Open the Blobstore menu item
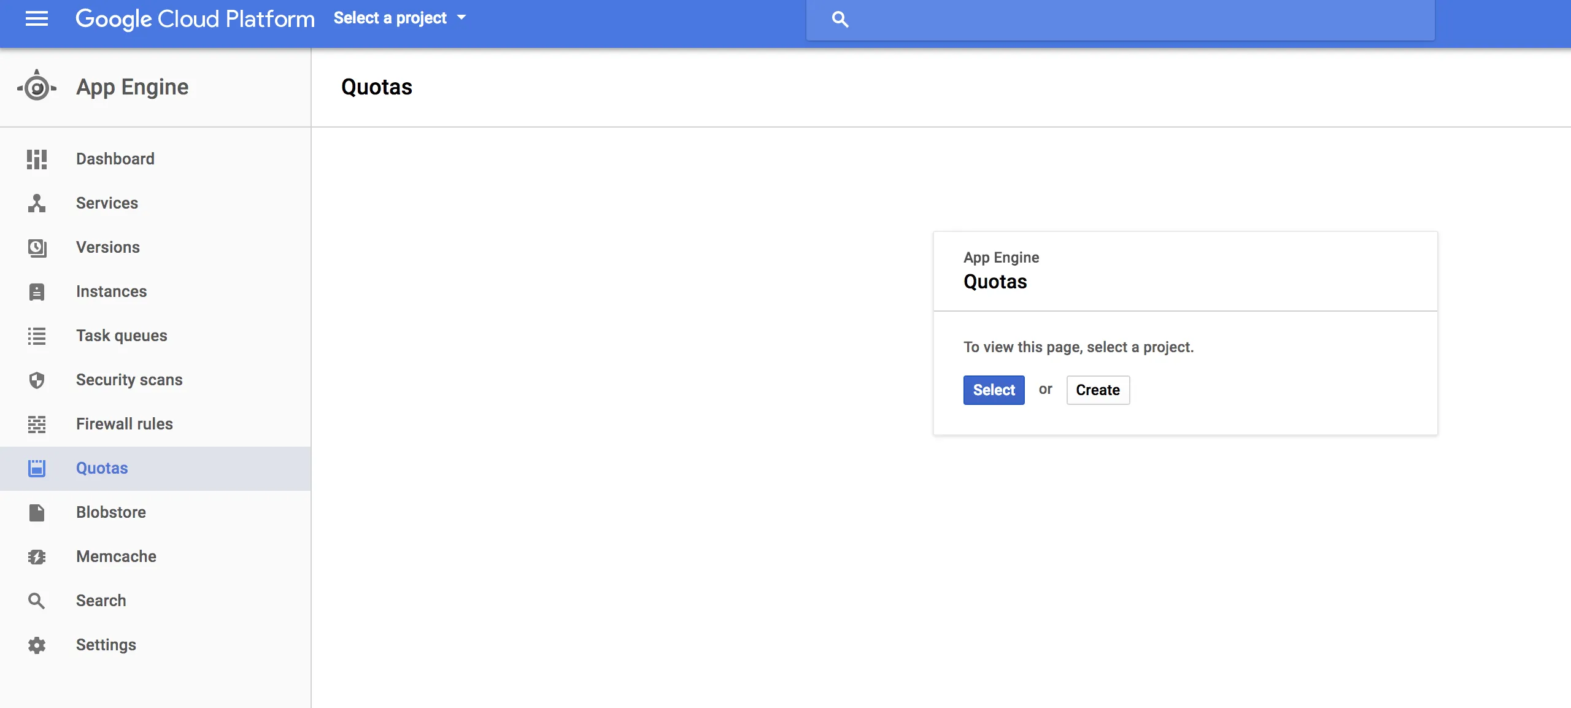The height and width of the screenshot is (708, 1571). [110, 512]
